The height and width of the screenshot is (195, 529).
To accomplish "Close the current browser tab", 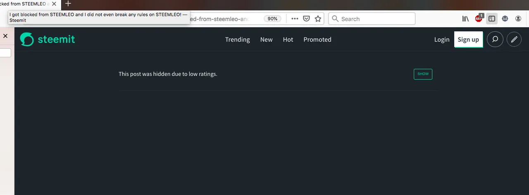I will click(x=54, y=4).
